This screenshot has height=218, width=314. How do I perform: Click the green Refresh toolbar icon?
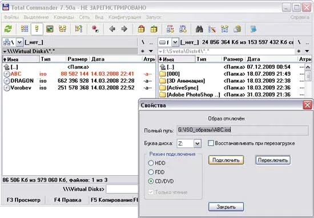click(8, 29)
